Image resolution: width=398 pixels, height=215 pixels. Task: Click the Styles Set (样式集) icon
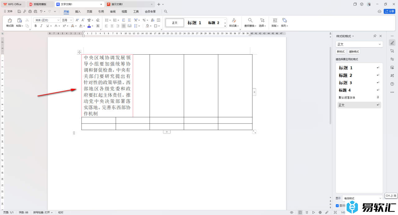pos(234,20)
